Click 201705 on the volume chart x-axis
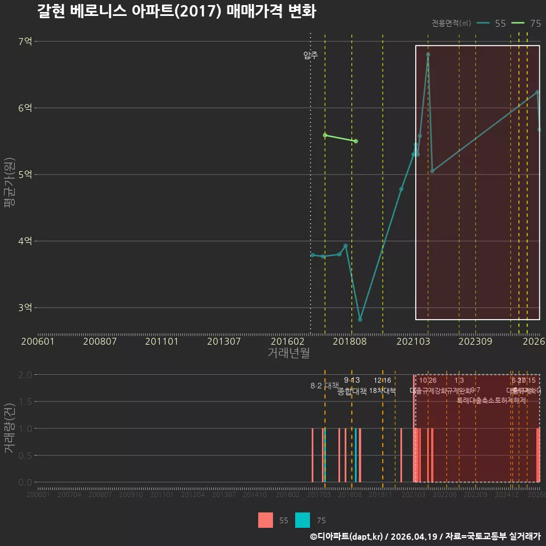546x546 pixels. pyautogui.click(x=318, y=494)
